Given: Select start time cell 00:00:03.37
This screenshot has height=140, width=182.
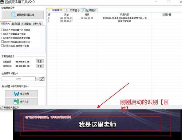Looking at the screenshot, I should point(66,21).
